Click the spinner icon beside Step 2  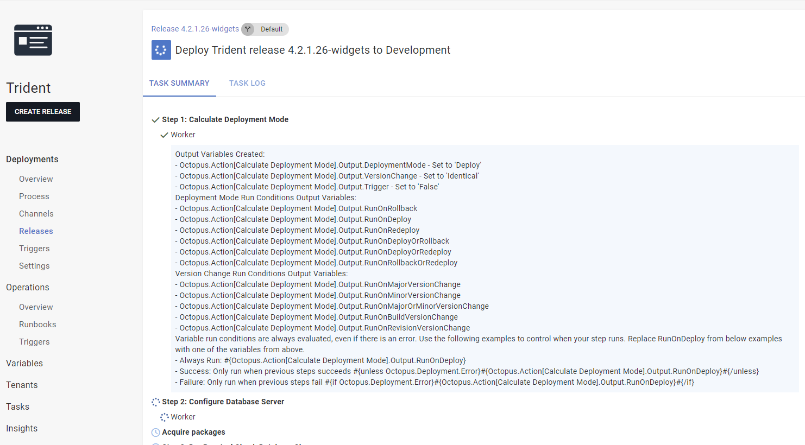[155, 402]
